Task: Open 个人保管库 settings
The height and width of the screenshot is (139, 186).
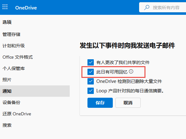Action: tap(14, 68)
